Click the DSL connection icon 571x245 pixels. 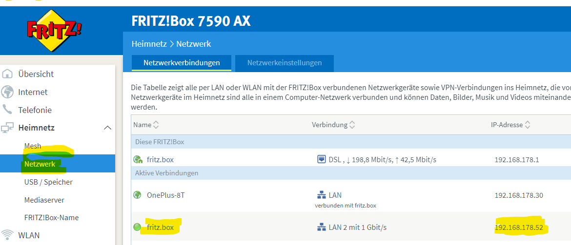coord(321,159)
